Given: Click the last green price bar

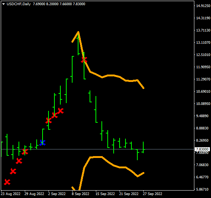Looking at the screenshot, I should (x=144, y=147).
